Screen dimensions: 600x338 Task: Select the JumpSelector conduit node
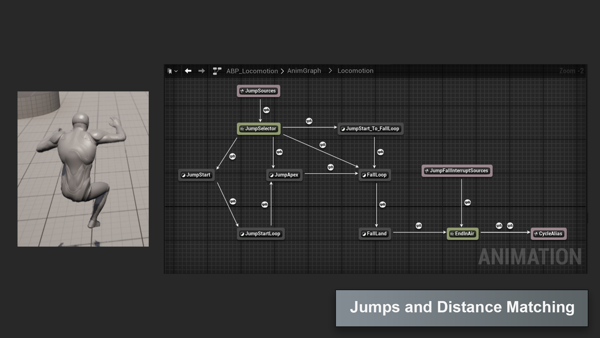258,129
